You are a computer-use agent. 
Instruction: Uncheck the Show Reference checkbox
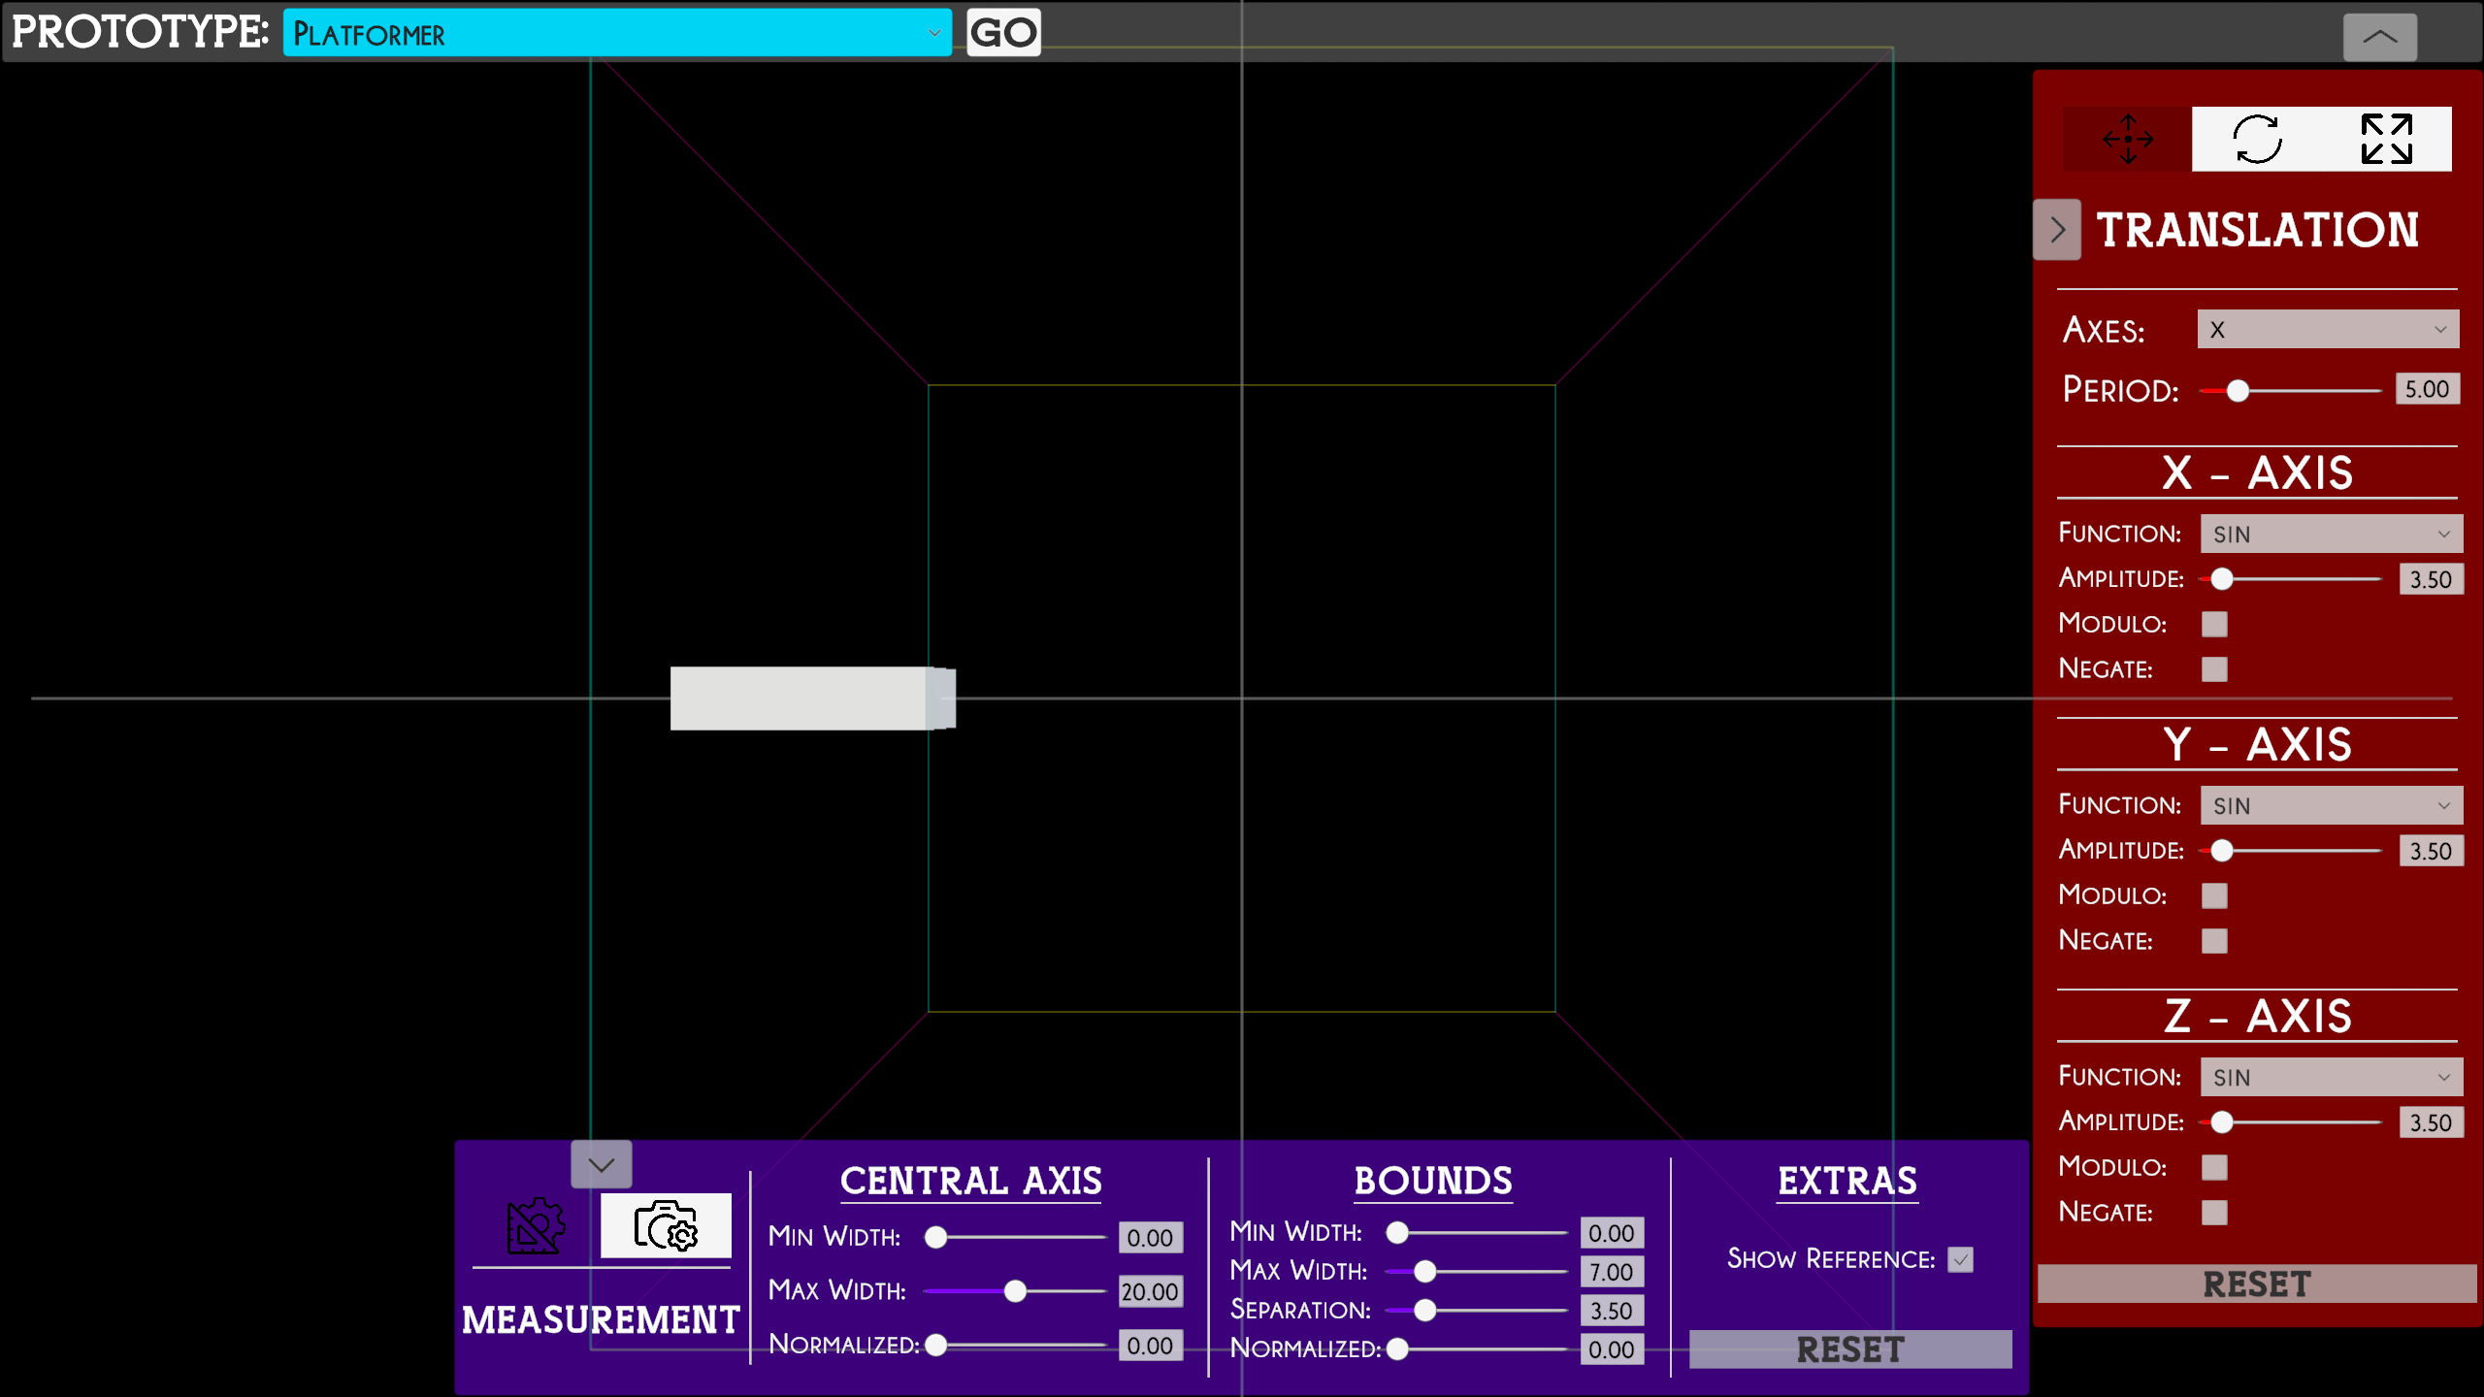1961,1259
